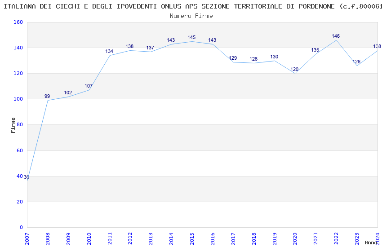Screen dimensions: 382x247
Task: Click the data label 146 for 2022
Action: point(336,36)
